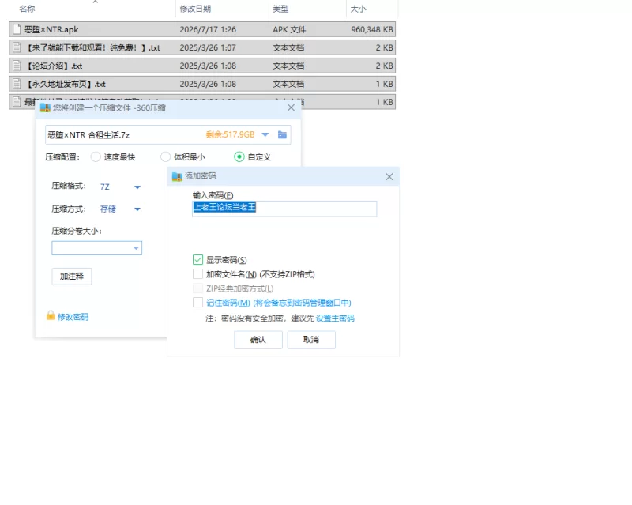
Task: Click the 记住密码(M) link text
Action: pos(228,303)
